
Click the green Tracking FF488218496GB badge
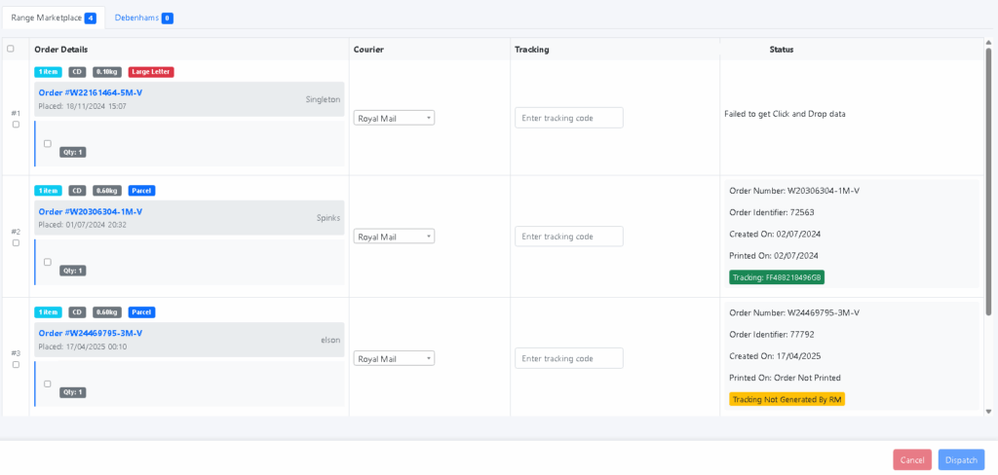777,277
